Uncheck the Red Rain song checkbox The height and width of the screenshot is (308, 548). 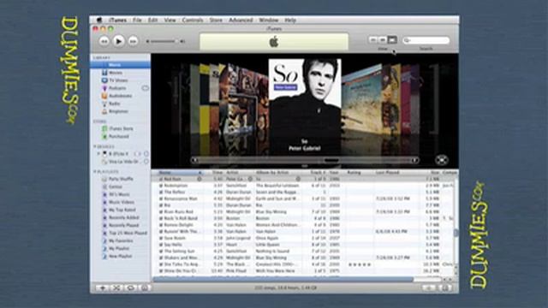tap(161, 179)
